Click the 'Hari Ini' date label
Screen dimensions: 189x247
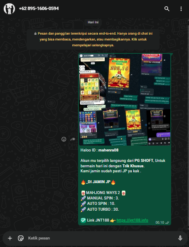[x=93, y=22]
